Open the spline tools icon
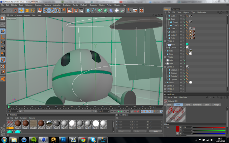 94,10
